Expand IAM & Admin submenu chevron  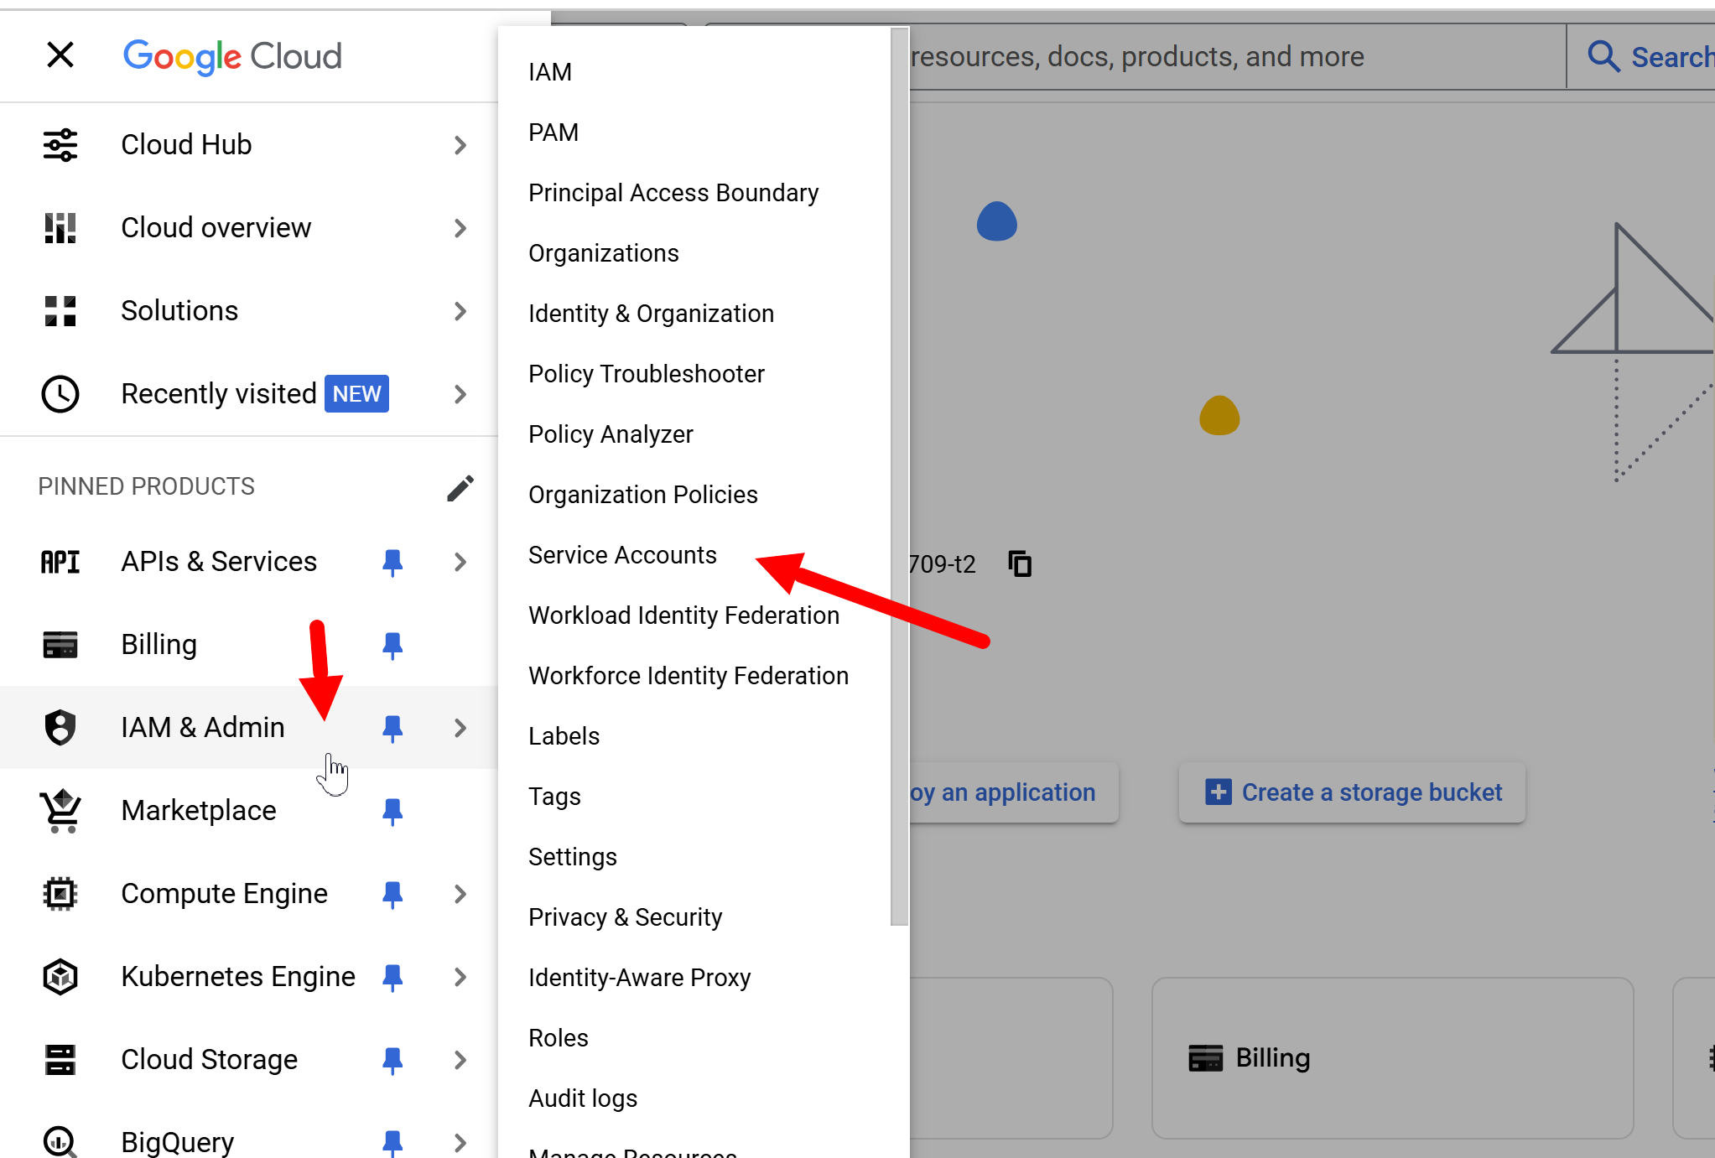(460, 728)
